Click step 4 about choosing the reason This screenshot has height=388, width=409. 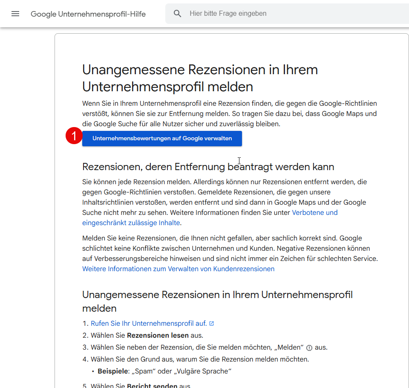click(199, 359)
